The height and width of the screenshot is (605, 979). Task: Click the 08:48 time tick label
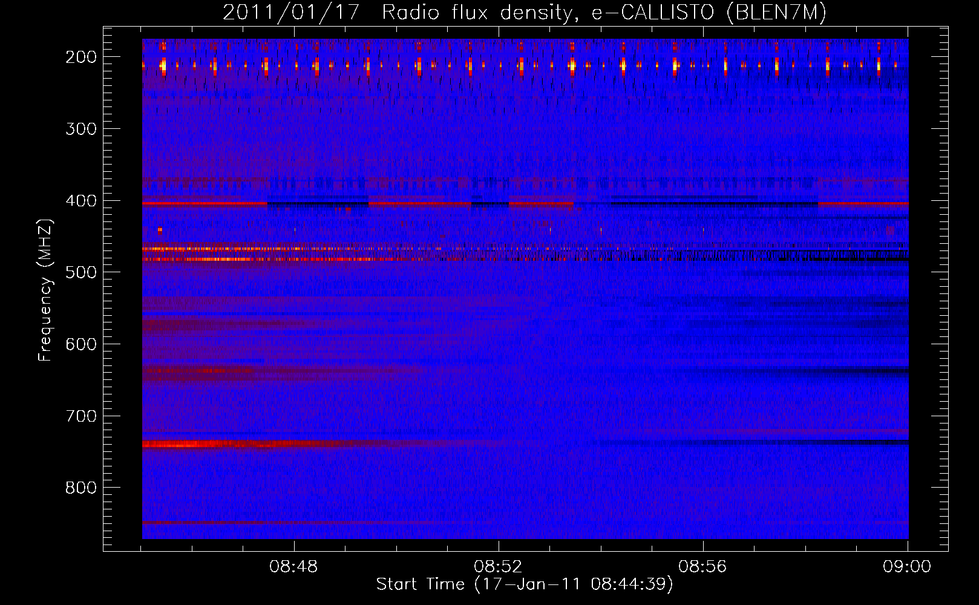pyautogui.click(x=293, y=567)
